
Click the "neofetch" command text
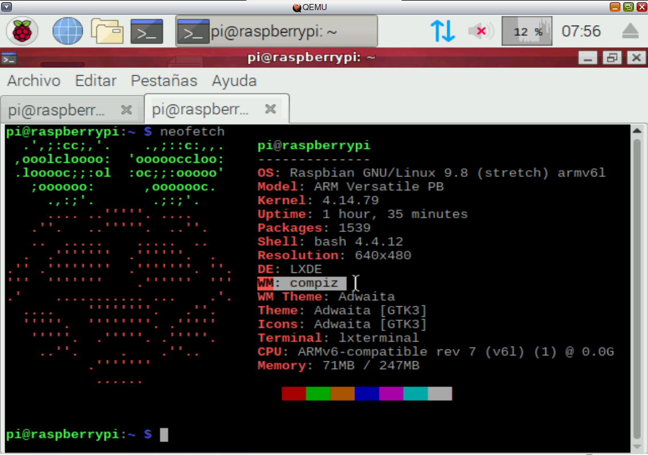[192, 132]
